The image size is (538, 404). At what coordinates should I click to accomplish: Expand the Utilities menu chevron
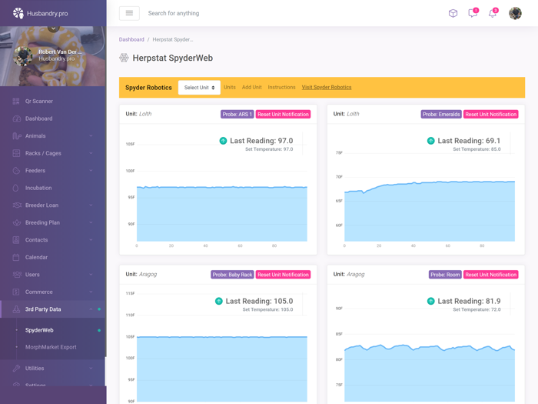91,368
